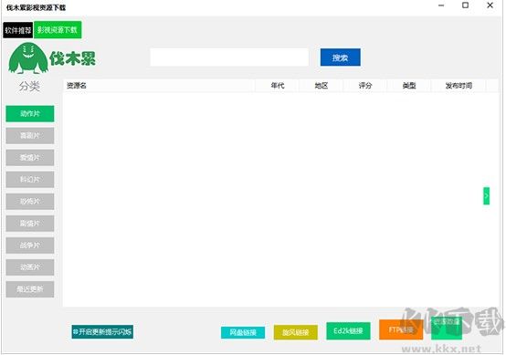Sort by the 评分 column header
506x355 pixels.
pyautogui.click(x=365, y=86)
